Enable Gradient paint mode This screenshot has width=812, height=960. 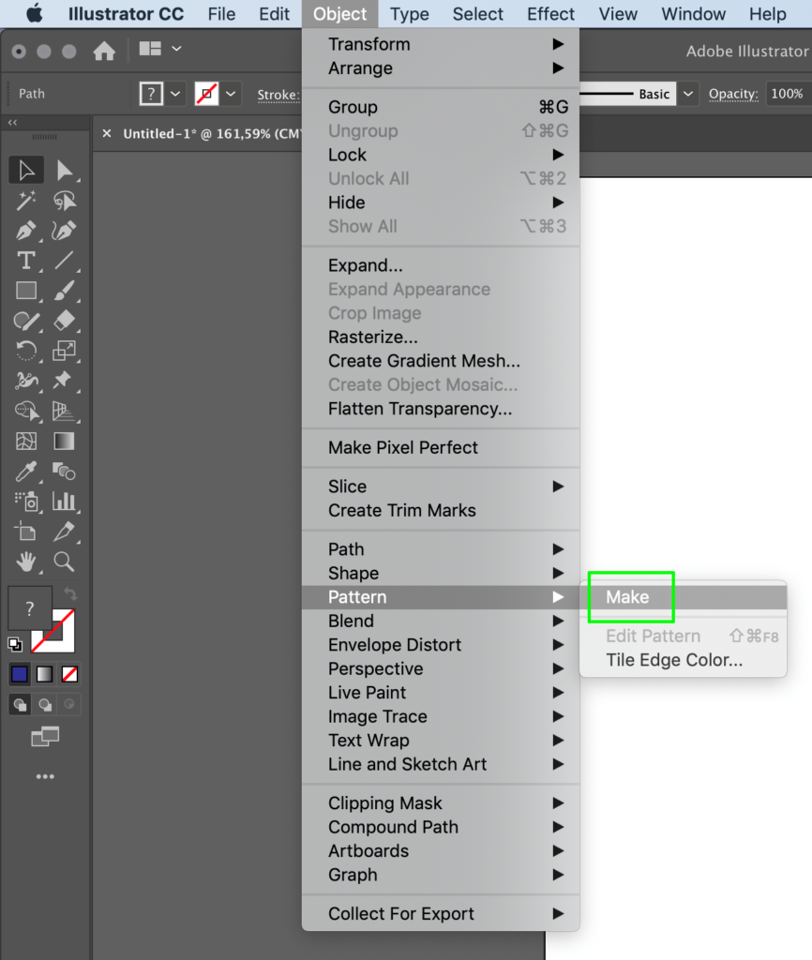pyautogui.click(x=44, y=674)
